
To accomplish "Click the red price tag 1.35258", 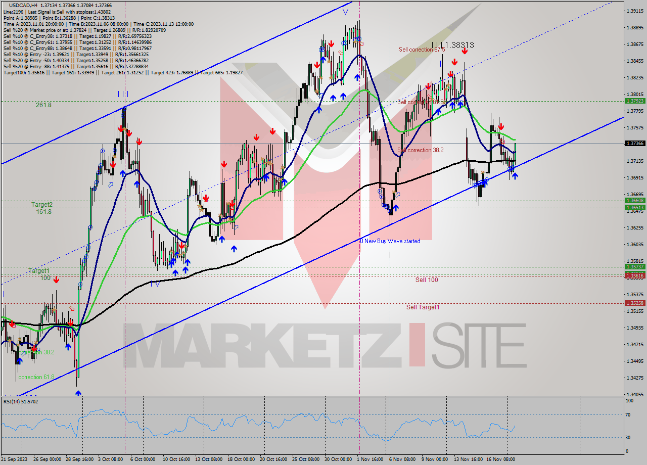I will coord(634,303).
